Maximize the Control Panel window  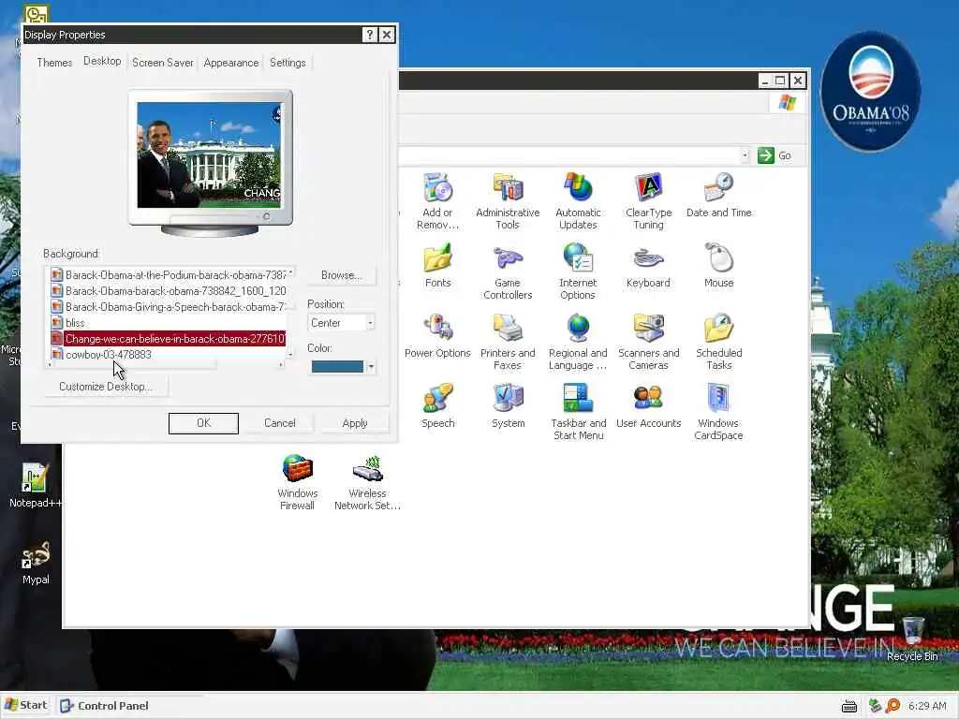click(x=780, y=81)
